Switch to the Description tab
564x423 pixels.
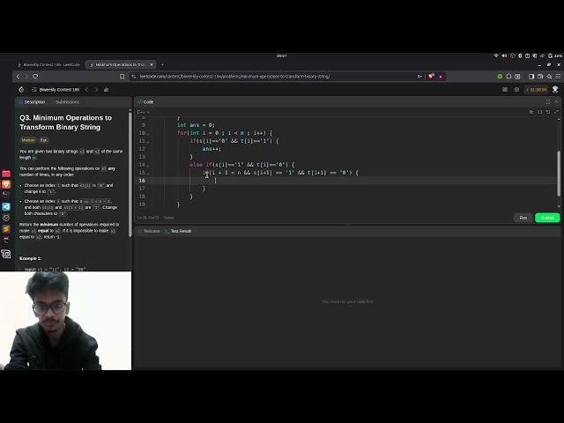point(33,102)
